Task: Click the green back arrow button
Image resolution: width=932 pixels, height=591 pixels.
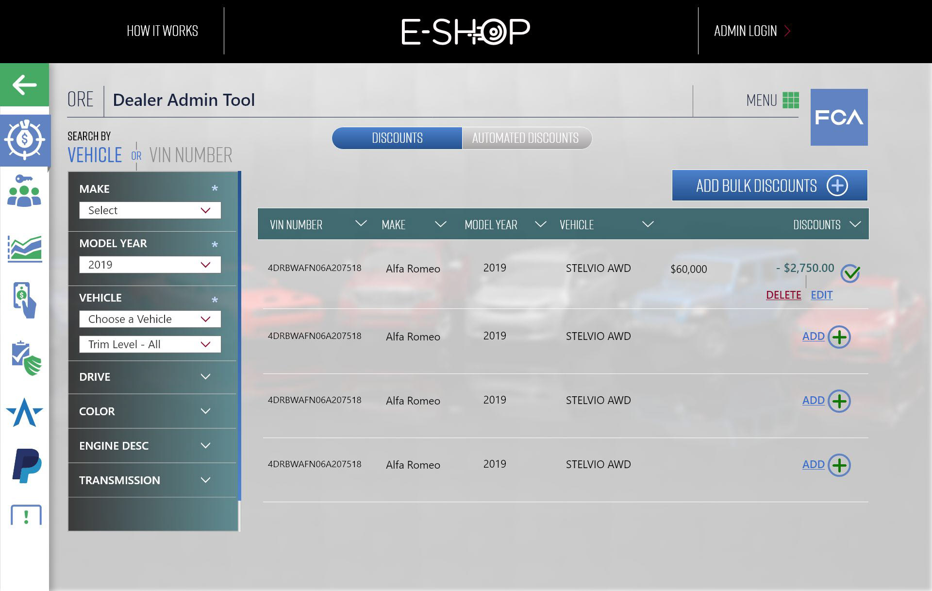Action: click(24, 84)
